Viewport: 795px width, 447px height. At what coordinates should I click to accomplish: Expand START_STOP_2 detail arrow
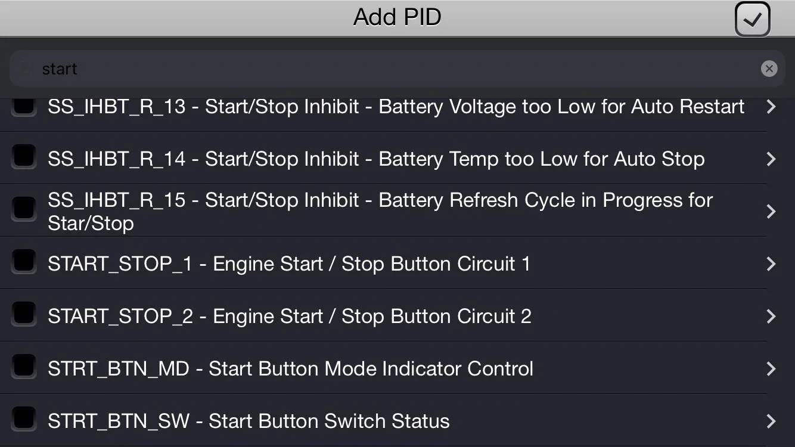point(771,316)
